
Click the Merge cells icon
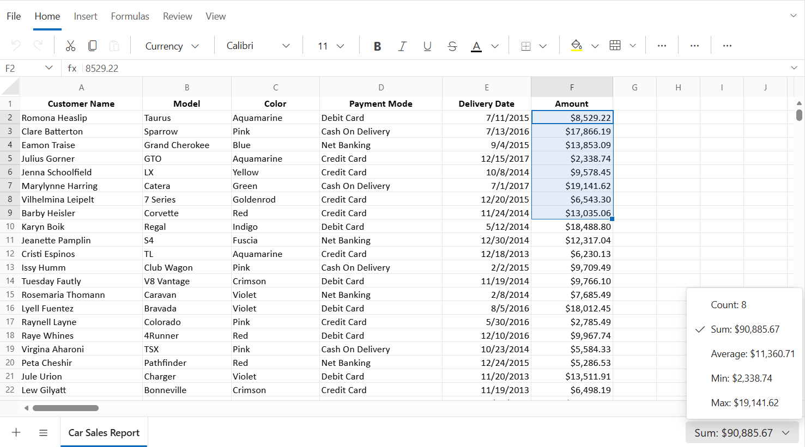click(526, 46)
